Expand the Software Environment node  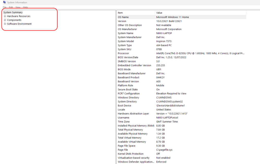(x=5, y=24)
